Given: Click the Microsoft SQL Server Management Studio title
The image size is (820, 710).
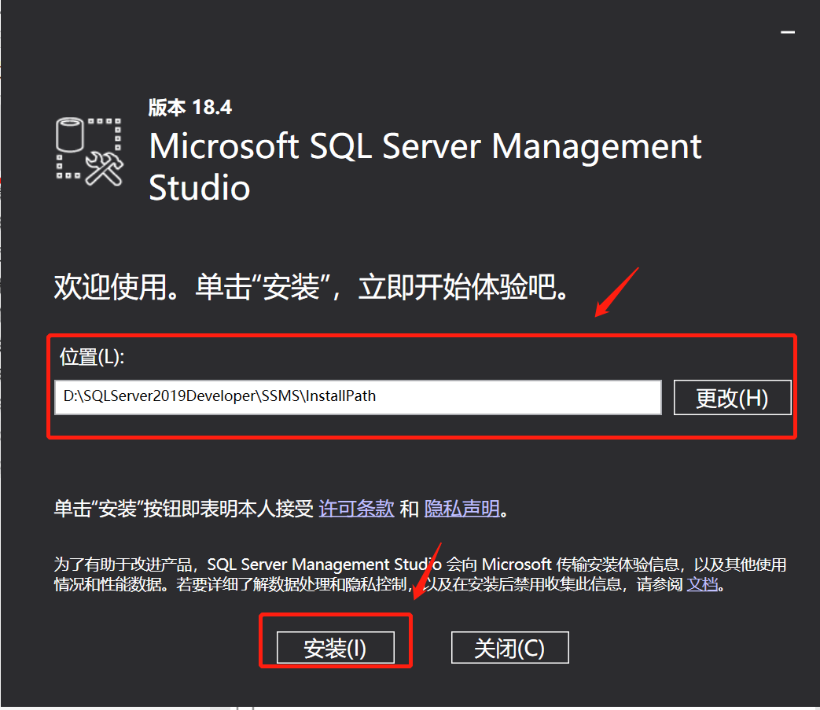Looking at the screenshot, I should click(x=425, y=166).
